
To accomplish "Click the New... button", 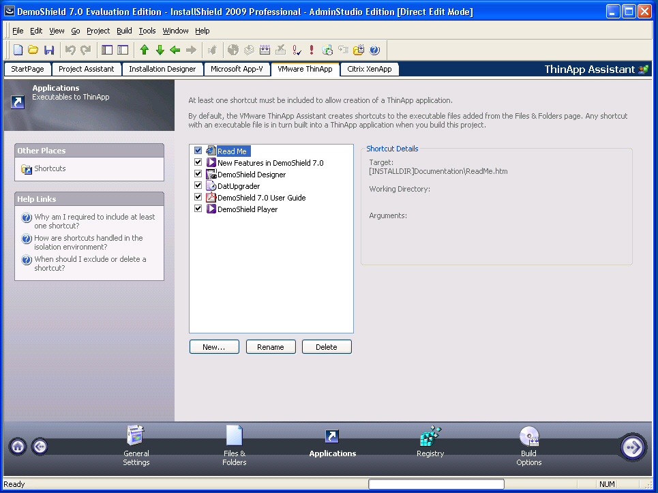I will 214,347.
